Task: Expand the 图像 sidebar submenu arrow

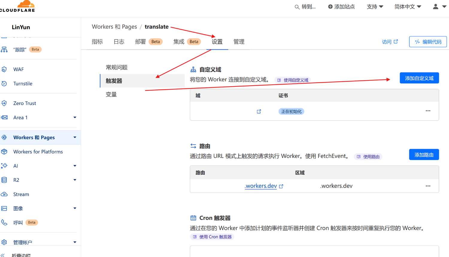Action: coord(75,208)
